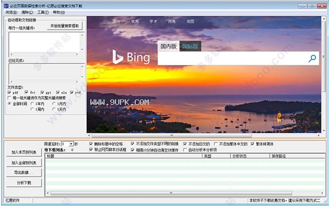Click the 类型 column header
Image resolution: width=329 pixels, height=207 pixels.
(217, 156)
